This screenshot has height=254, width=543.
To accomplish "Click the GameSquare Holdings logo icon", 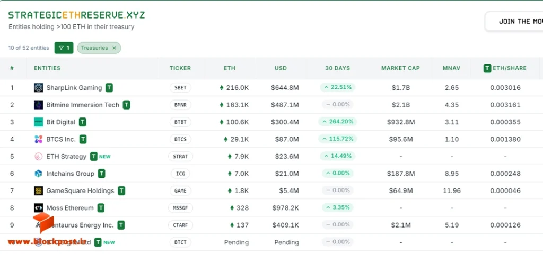I will pos(38,190).
